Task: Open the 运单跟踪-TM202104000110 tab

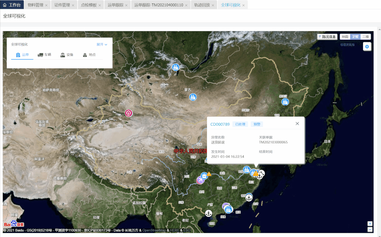Action: 159,5
